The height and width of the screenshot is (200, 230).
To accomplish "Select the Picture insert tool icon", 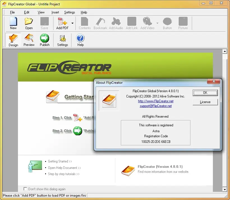I will pyautogui.click(x=183, y=23).
